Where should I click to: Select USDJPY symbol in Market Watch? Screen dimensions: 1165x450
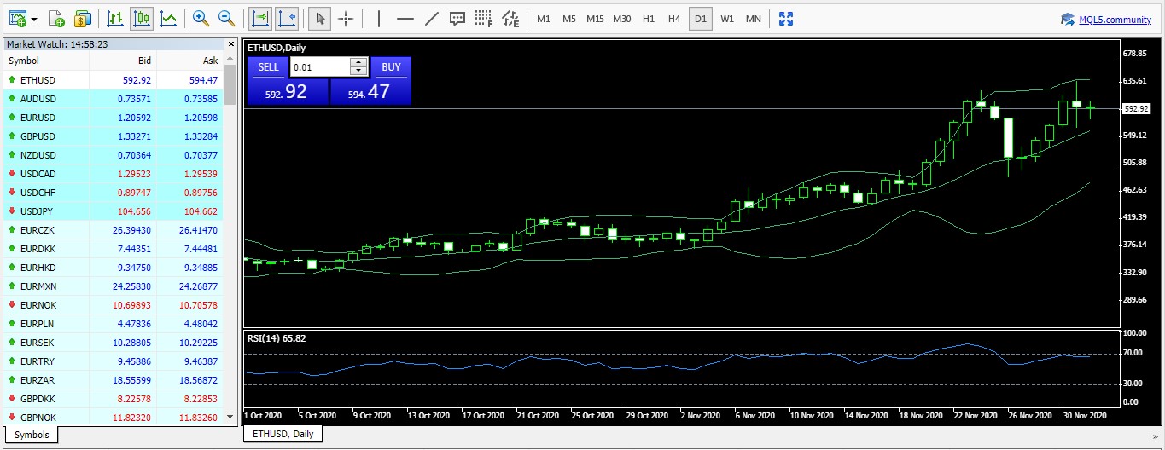point(37,211)
